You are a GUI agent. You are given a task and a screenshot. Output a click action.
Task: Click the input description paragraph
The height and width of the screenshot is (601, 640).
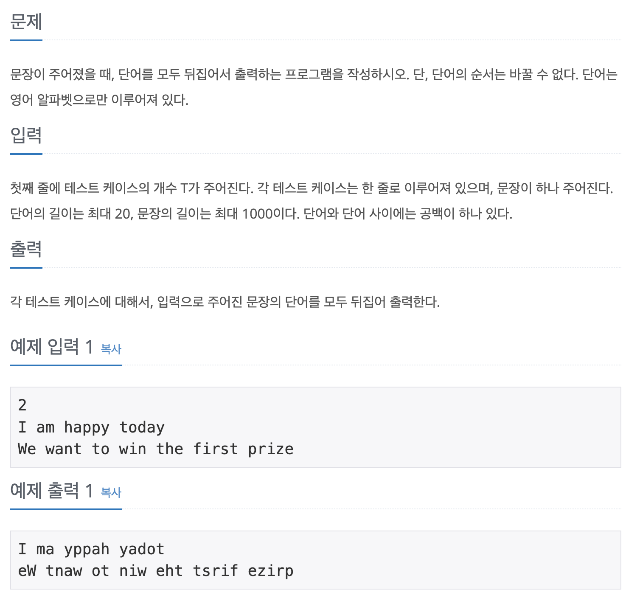(312, 201)
